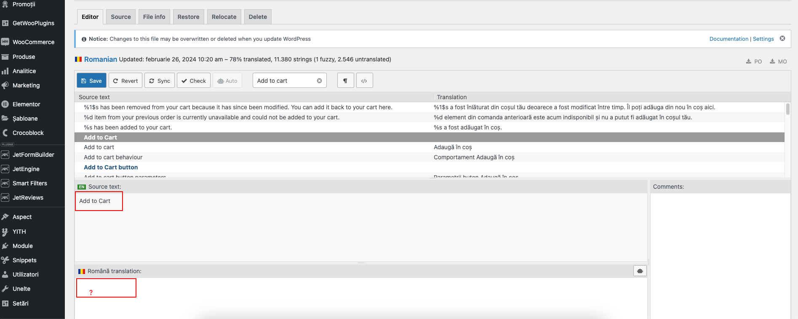The height and width of the screenshot is (319, 798).
Task: Select the '%1$s has been removed' row
Action: 430,107
